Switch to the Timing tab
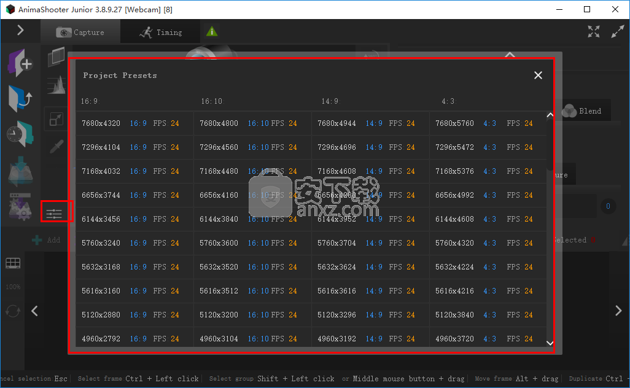This screenshot has width=630, height=388. pos(161,32)
